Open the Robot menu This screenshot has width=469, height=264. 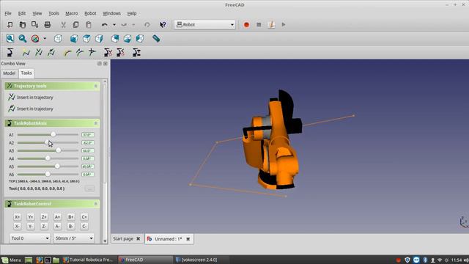[x=90, y=13]
